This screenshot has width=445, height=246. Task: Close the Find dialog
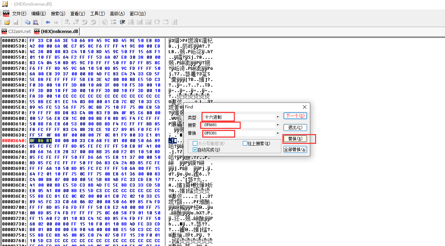point(305,107)
